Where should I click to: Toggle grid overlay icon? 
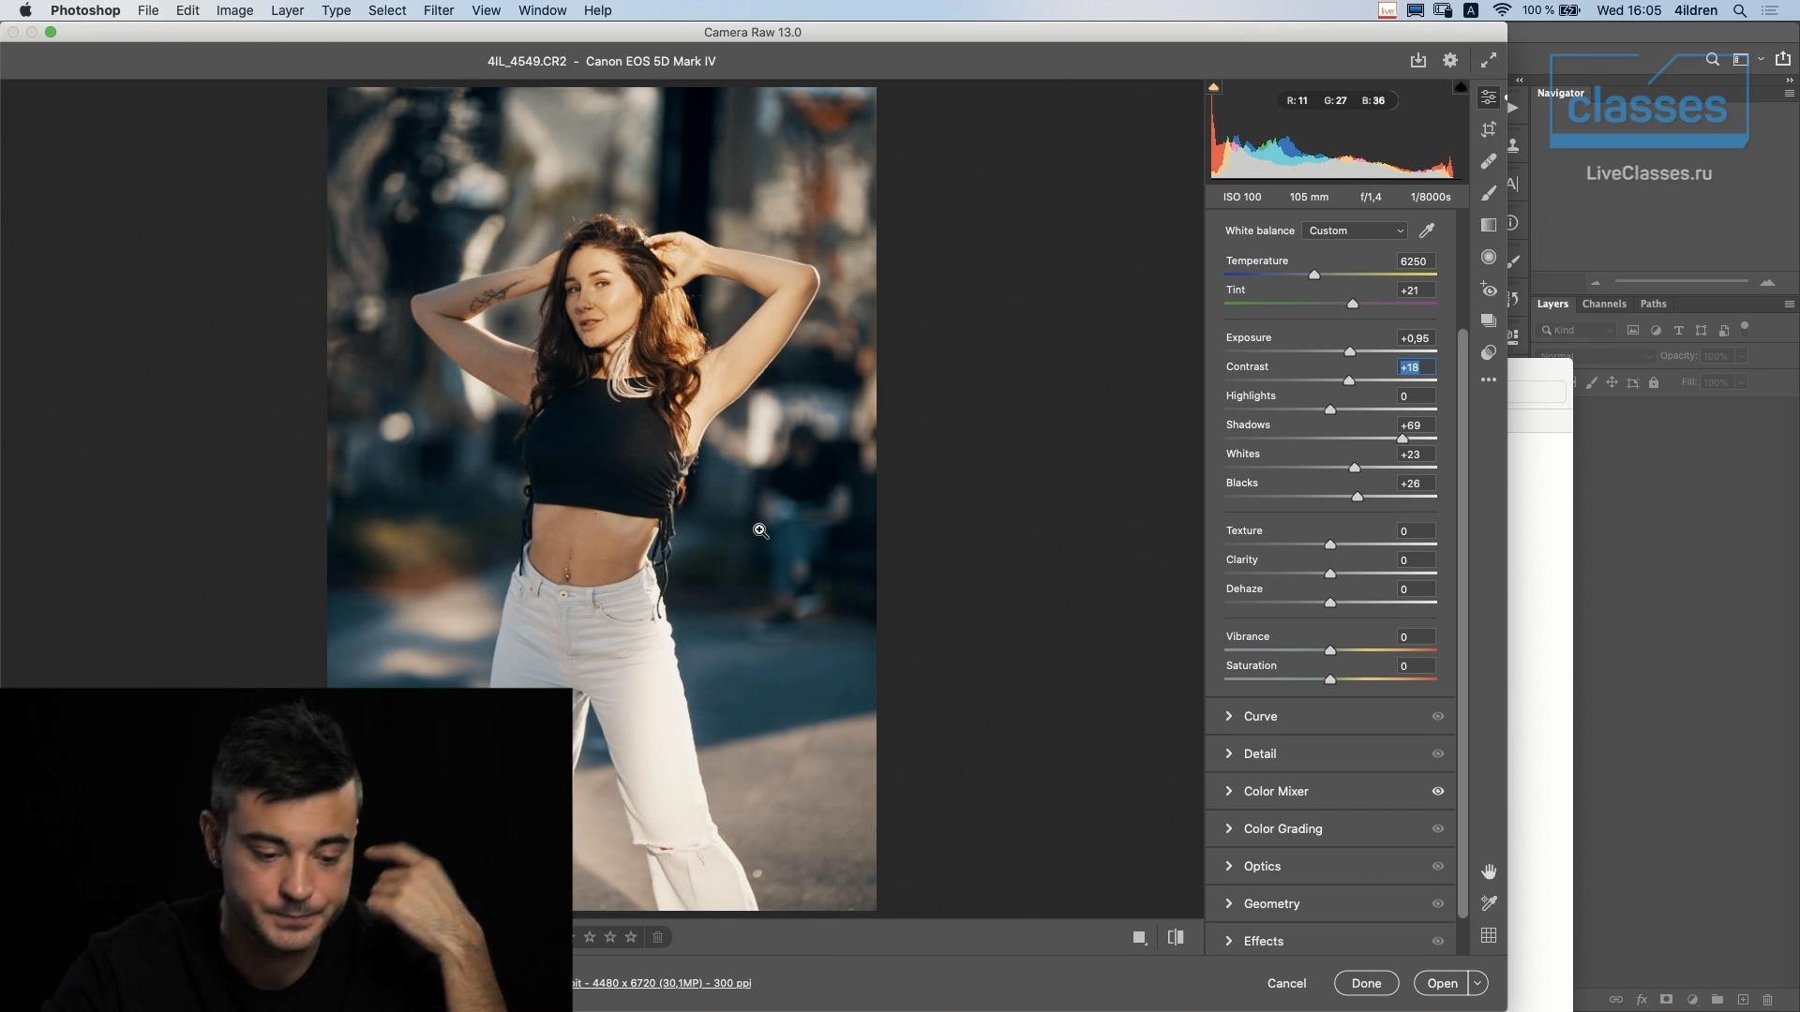pos(1489,935)
